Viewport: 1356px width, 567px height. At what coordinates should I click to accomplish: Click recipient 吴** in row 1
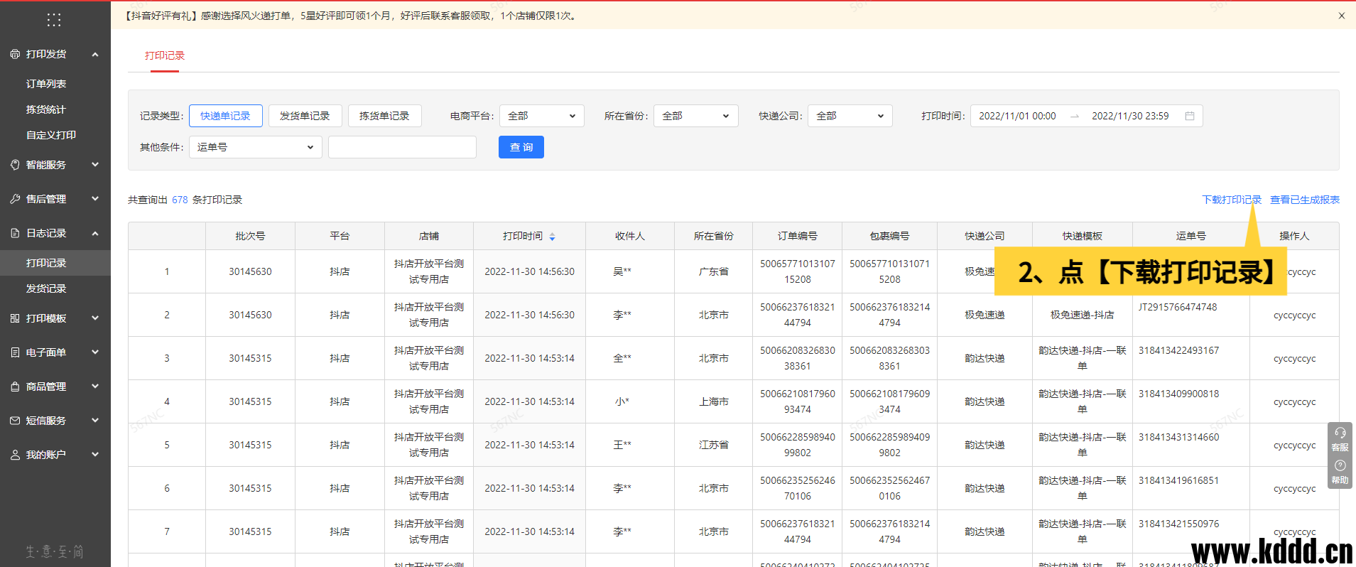622,271
